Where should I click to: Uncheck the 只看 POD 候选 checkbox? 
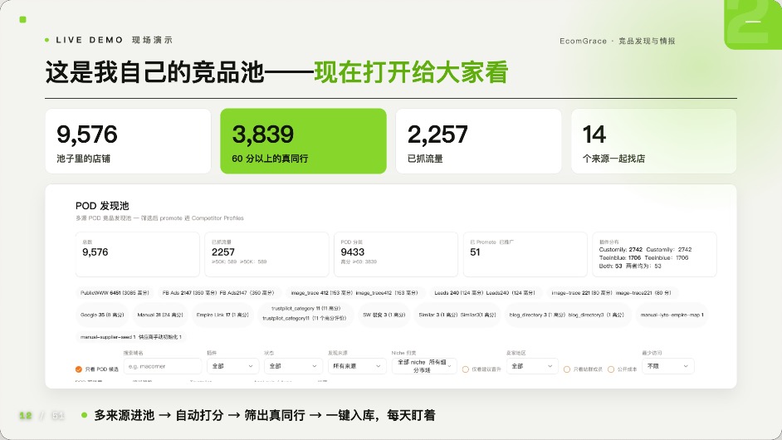78,369
